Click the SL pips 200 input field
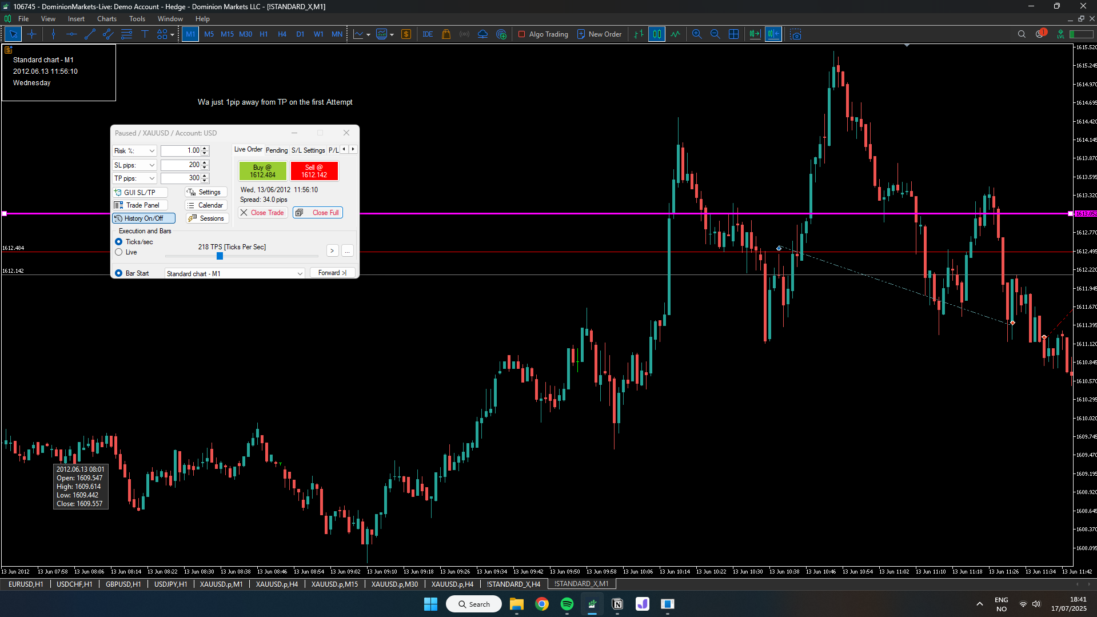The width and height of the screenshot is (1097, 617). coord(181,165)
